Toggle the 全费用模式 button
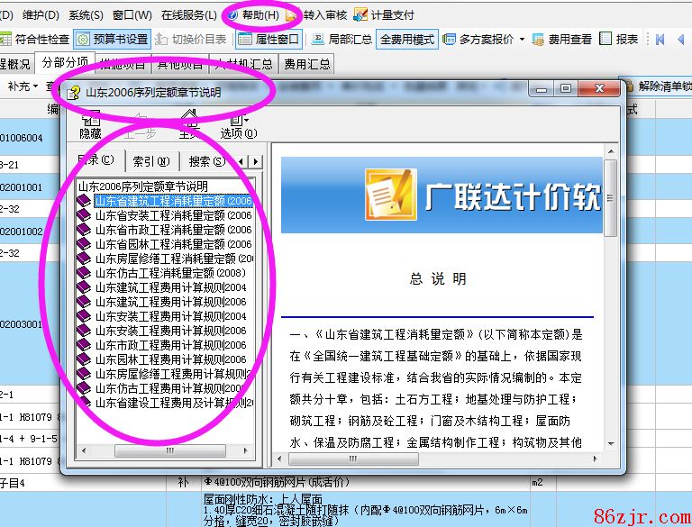Image resolution: width=692 pixels, height=527 pixels. [x=407, y=40]
